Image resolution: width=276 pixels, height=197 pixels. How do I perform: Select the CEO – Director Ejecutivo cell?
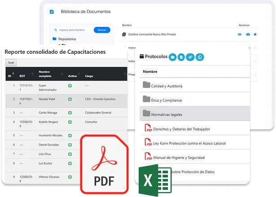coord(100,99)
